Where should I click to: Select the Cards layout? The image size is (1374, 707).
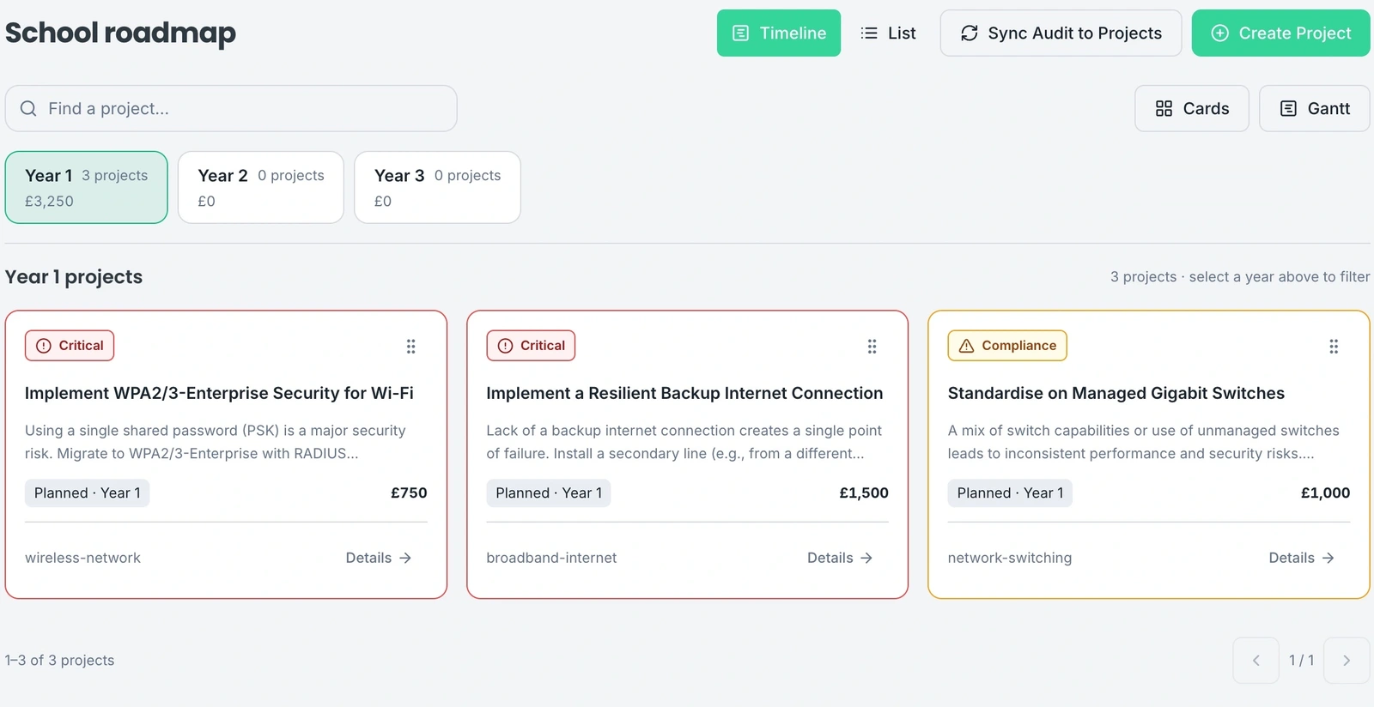coord(1192,109)
